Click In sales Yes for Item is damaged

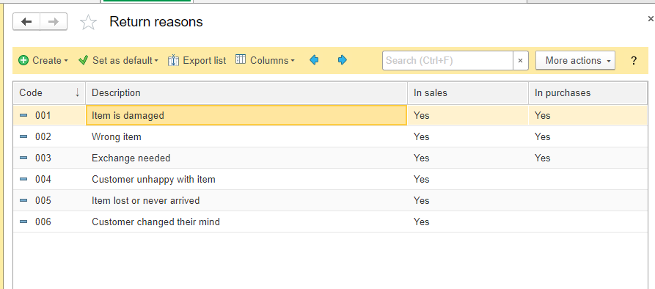click(422, 115)
